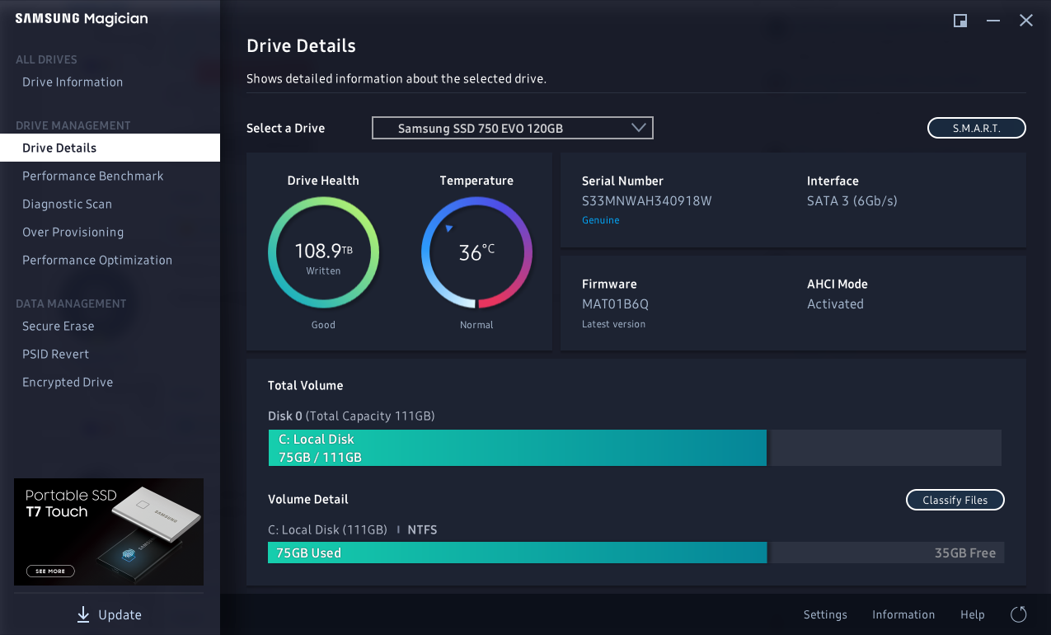The width and height of the screenshot is (1051, 635).
Task: Click the Genuine link under serial number
Action: tap(601, 220)
